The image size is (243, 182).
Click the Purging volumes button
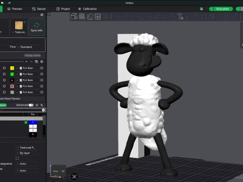click(32, 55)
